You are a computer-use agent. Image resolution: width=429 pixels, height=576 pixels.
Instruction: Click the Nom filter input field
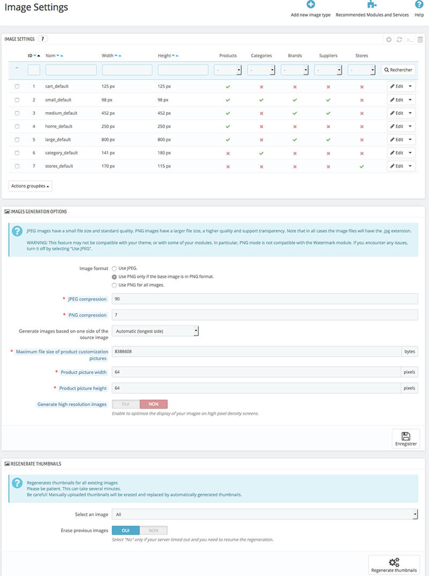(x=71, y=70)
